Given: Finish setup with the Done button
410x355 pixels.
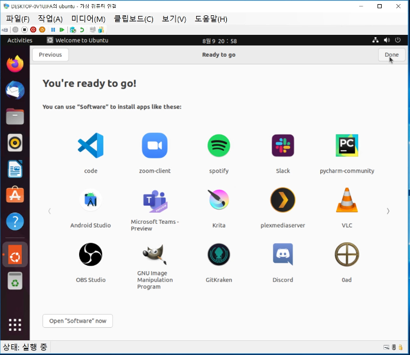Looking at the screenshot, I should tap(392, 54).
